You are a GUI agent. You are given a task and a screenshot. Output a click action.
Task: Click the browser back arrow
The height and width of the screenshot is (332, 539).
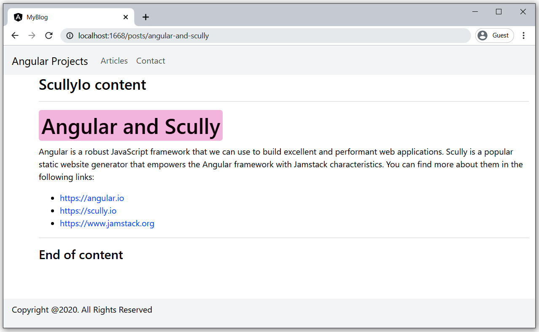(15, 35)
